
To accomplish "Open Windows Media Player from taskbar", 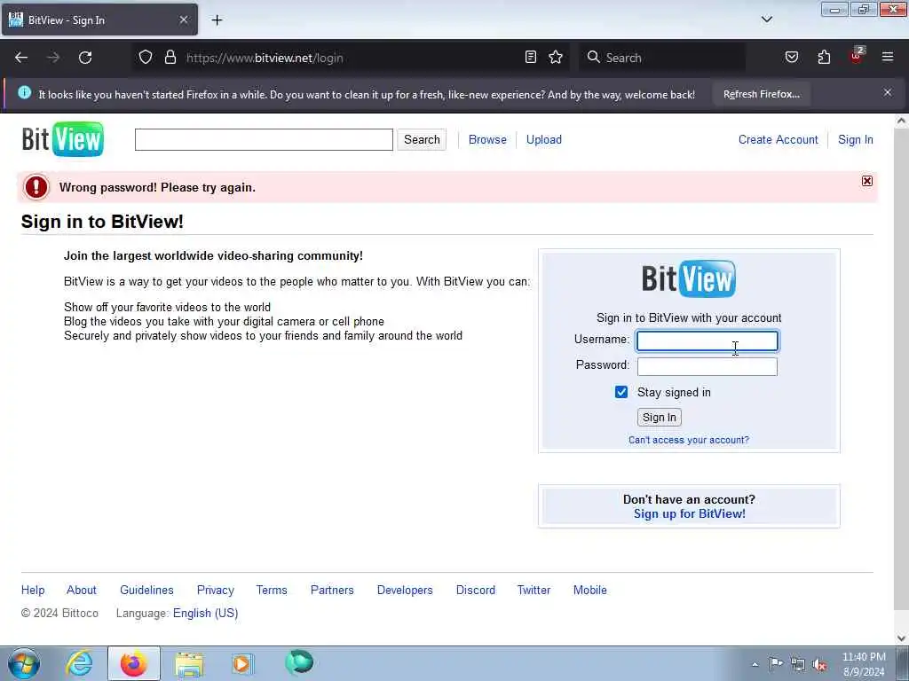I will coord(242,663).
